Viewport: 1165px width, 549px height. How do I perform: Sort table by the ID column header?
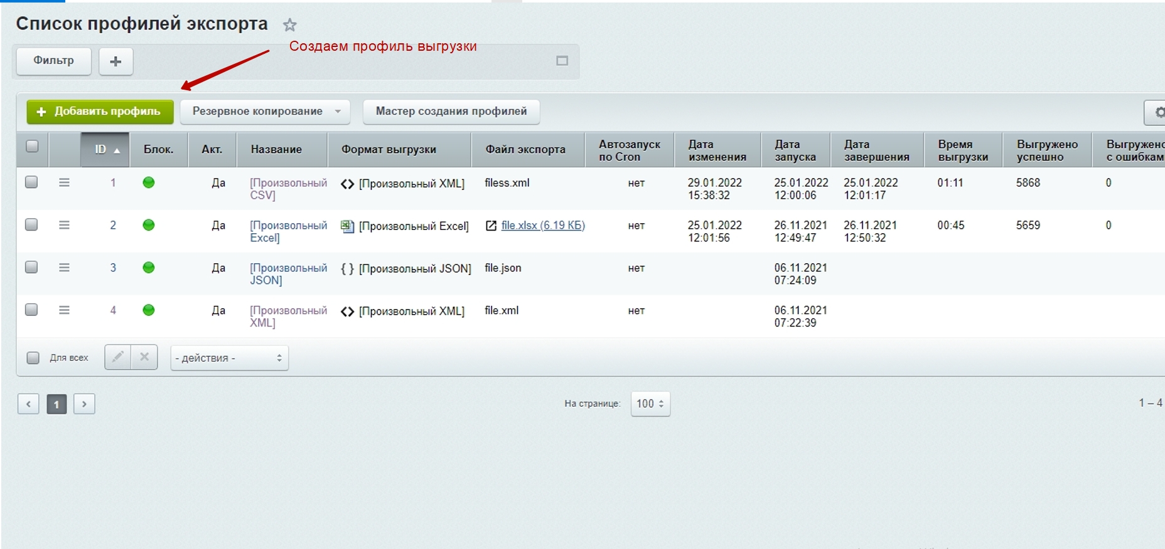point(105,150)
